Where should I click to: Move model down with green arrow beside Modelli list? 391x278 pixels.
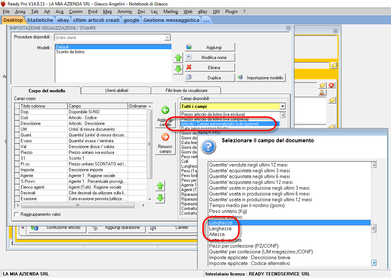178,69
